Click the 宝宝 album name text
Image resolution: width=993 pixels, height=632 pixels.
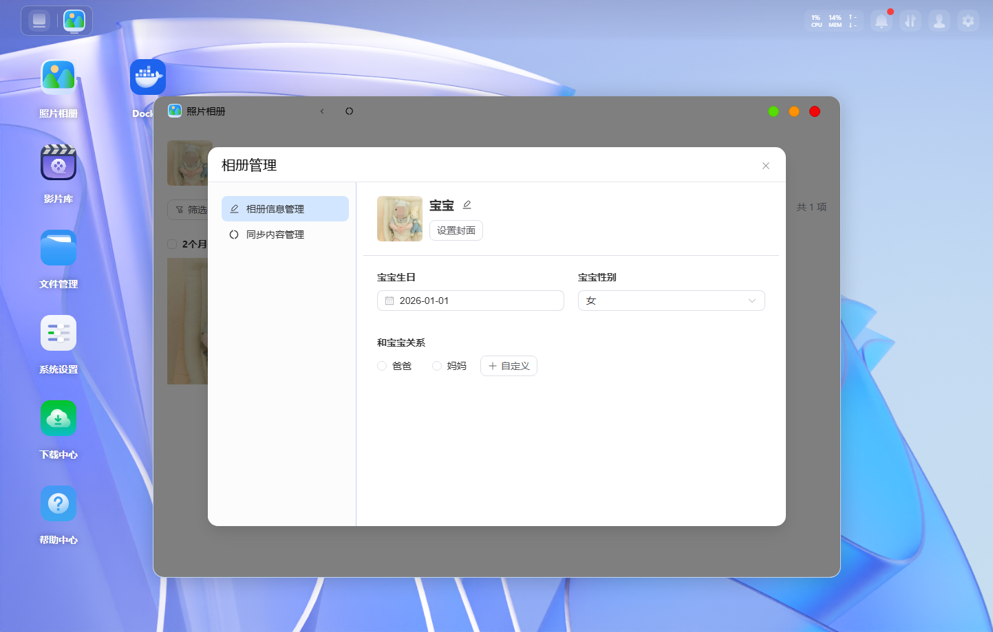[442, 206]
